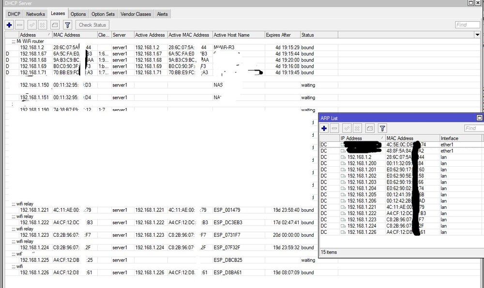Click the remove (minus) icon in ARP List

click(334, 128)
